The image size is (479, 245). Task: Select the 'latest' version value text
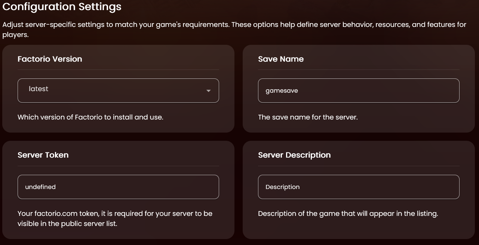39,89
